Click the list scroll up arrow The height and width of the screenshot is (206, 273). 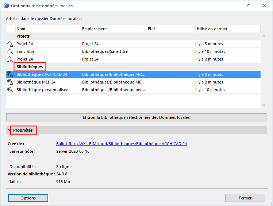point(264,36)
